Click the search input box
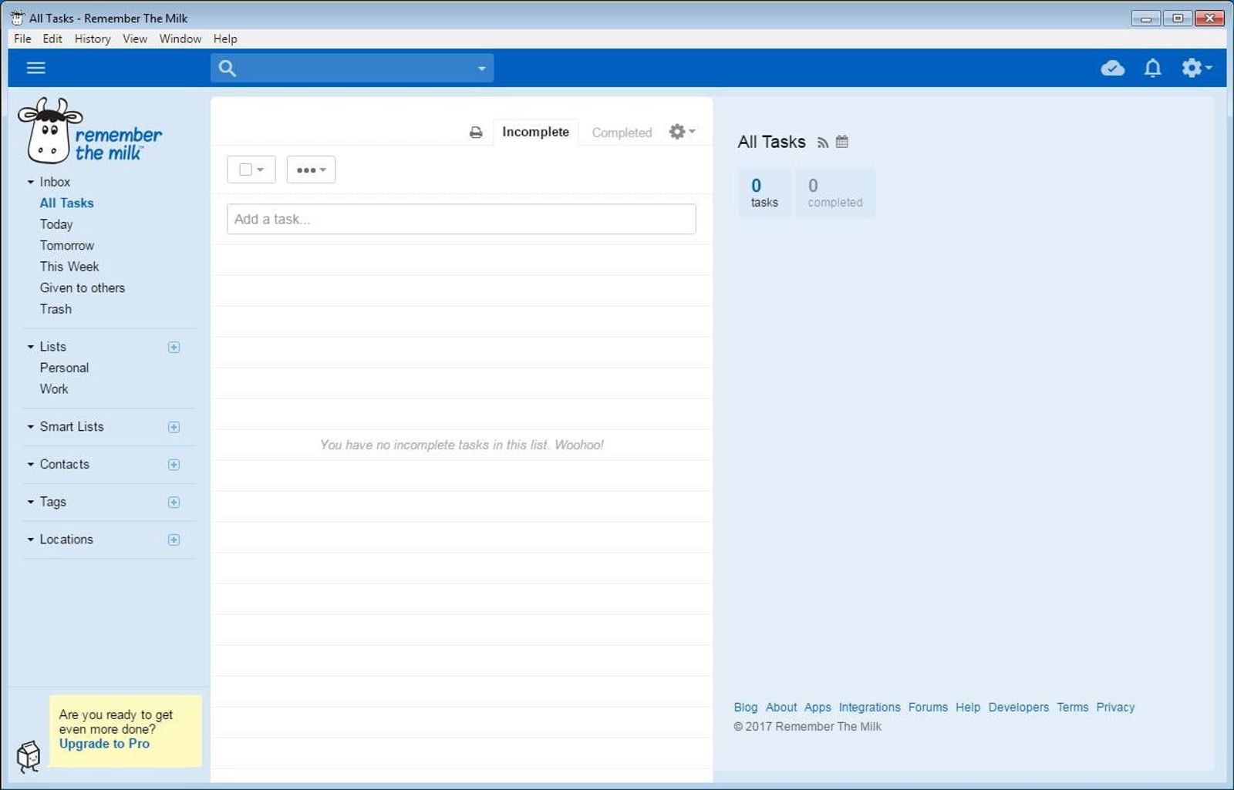Screen dimensions: 1234x790 click(352, 68)
